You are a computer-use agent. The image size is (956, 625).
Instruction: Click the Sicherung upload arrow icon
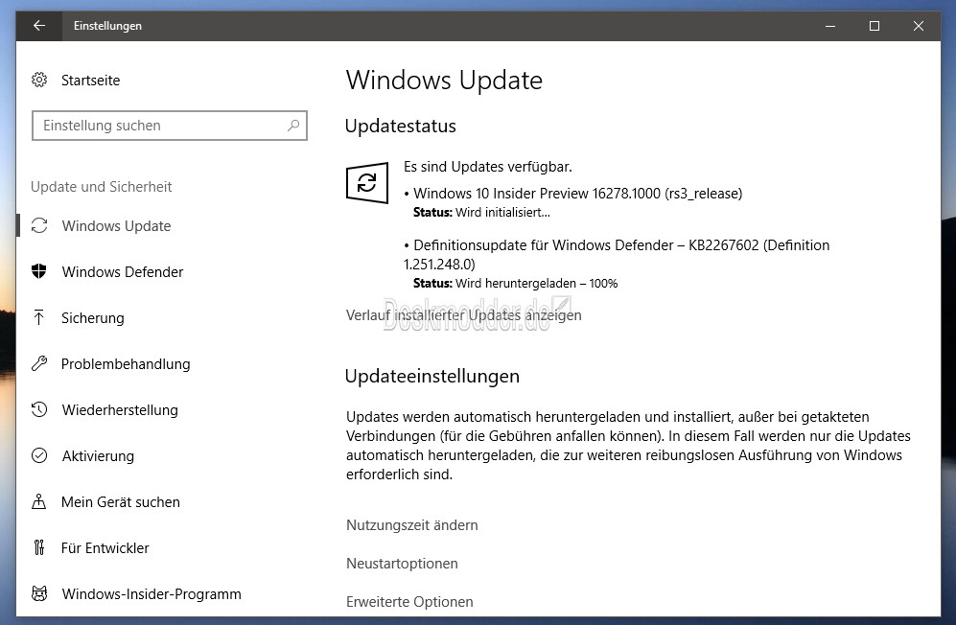(39, 317)
